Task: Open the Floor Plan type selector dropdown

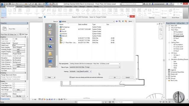Action: point(28,29)
